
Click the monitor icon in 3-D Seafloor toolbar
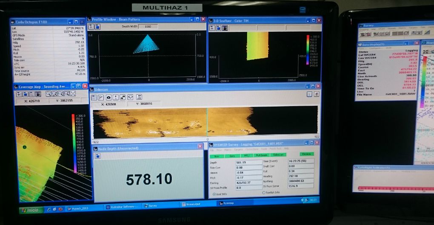click(x=225, y=28)
